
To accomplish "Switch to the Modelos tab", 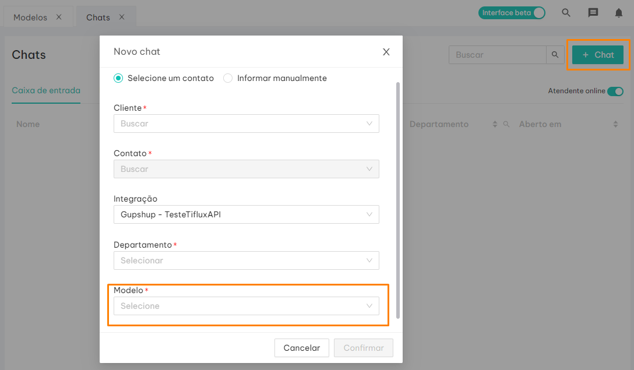I will (x=30, y=17).
